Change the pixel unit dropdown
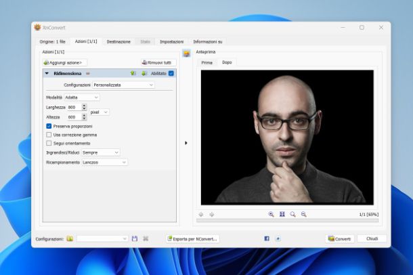413x275 pixels. (x=100, y=112)
